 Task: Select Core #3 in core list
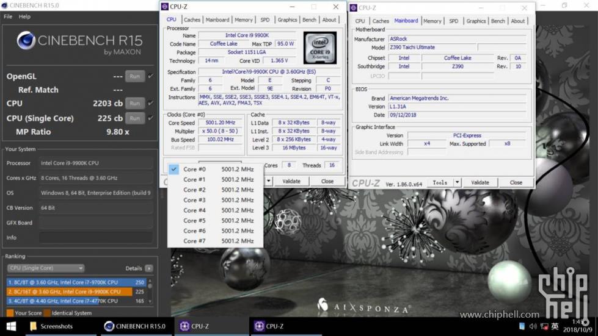(x=216, y=200)
